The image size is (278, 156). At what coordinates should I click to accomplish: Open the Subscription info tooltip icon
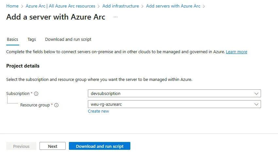click(36, 94)
